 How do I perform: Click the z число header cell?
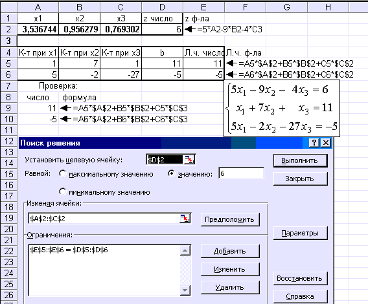coord(162,18)
